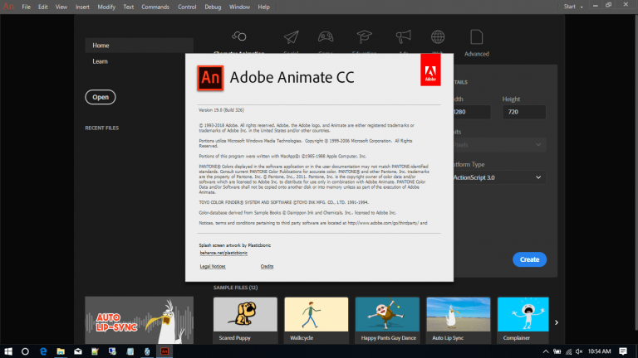Follow the behance.net/plasticbionic link
The image size is (638, 358).
point(223,253)
